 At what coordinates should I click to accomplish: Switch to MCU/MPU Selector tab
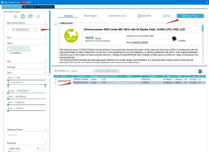click(x=12, y=7)
